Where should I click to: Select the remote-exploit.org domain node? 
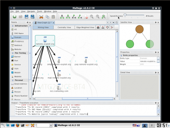click(45, 41)
